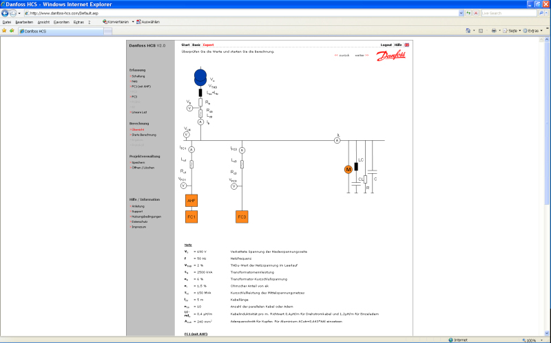Open Netz in the Erfassung sidebar

[x=134, y=81]
